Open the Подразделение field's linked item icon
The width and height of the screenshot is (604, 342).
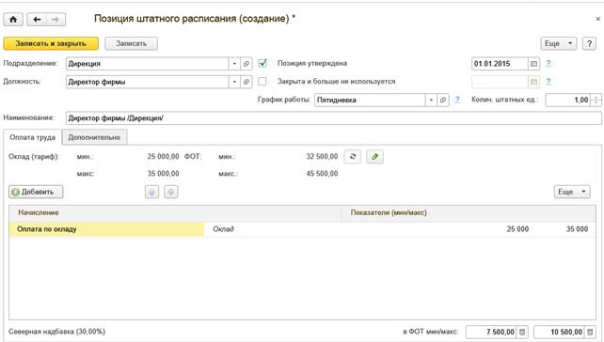[246, 64]
